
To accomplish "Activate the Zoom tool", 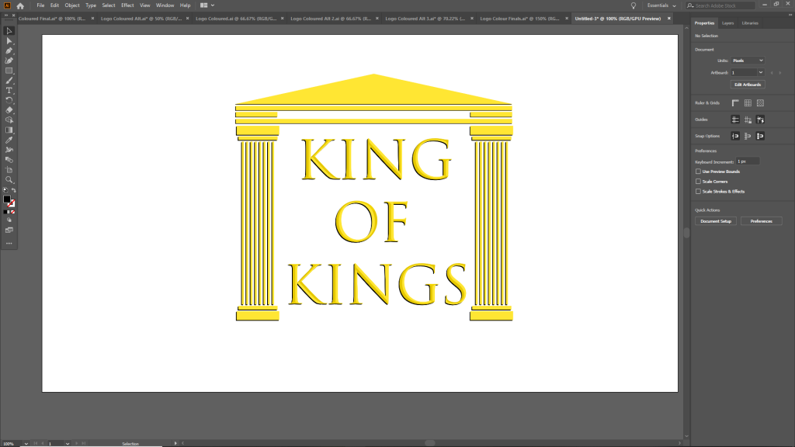I will pyautogui.click(x=9, y=179).
